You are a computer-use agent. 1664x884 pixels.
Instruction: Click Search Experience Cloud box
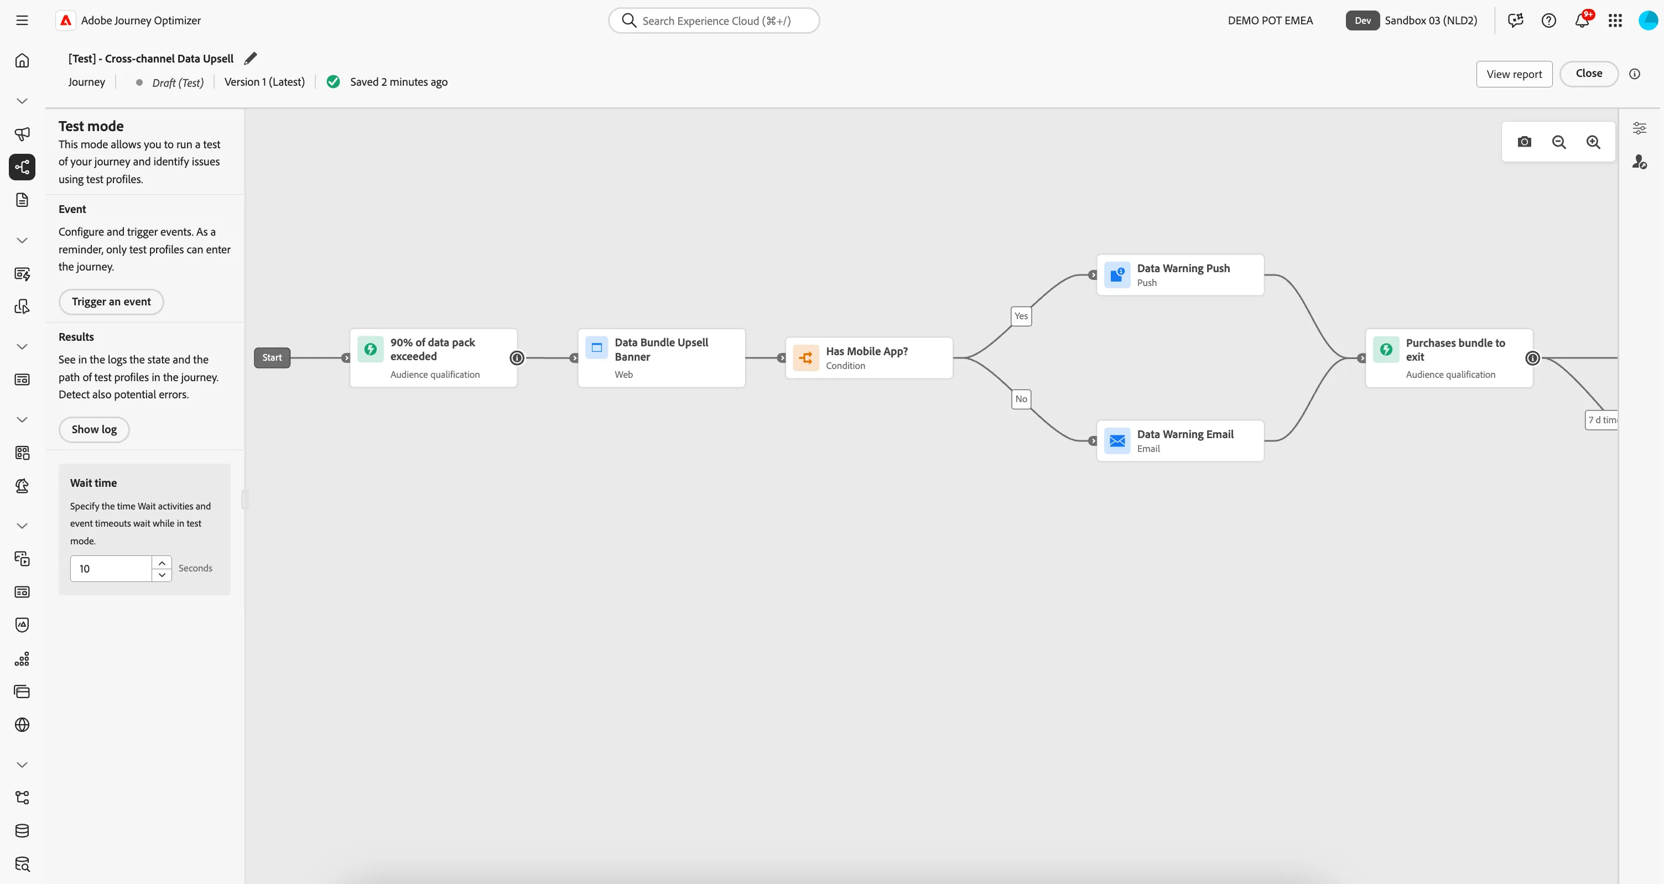(x=714, y=20)
